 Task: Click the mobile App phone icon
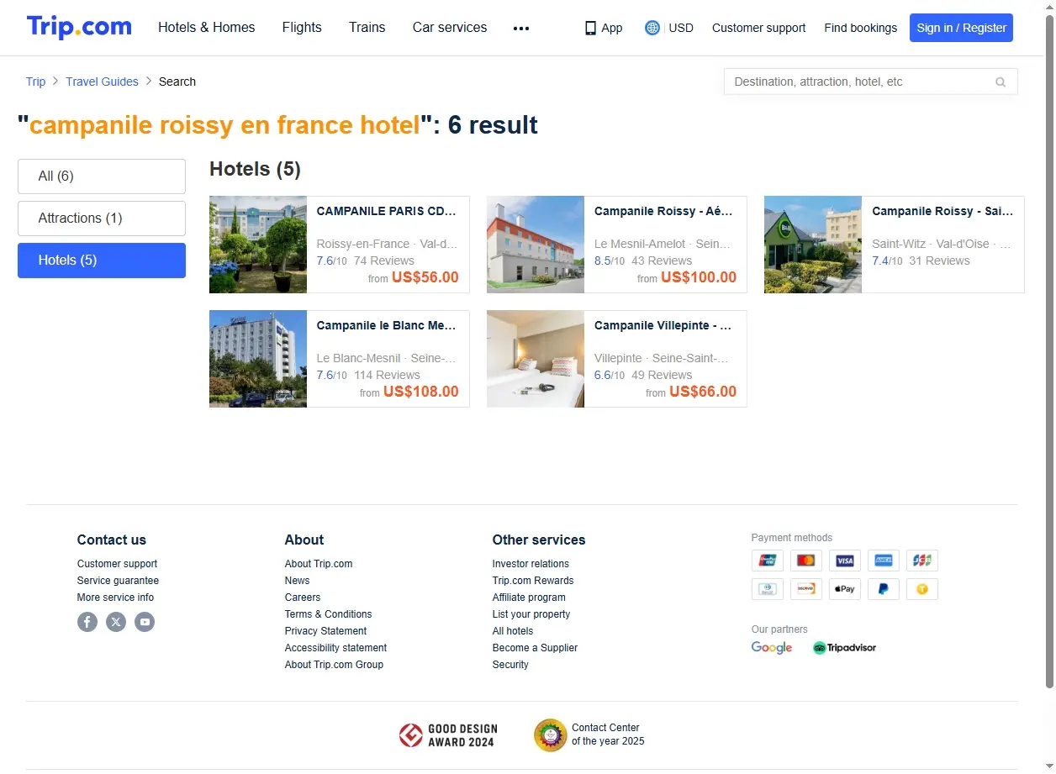590,28
